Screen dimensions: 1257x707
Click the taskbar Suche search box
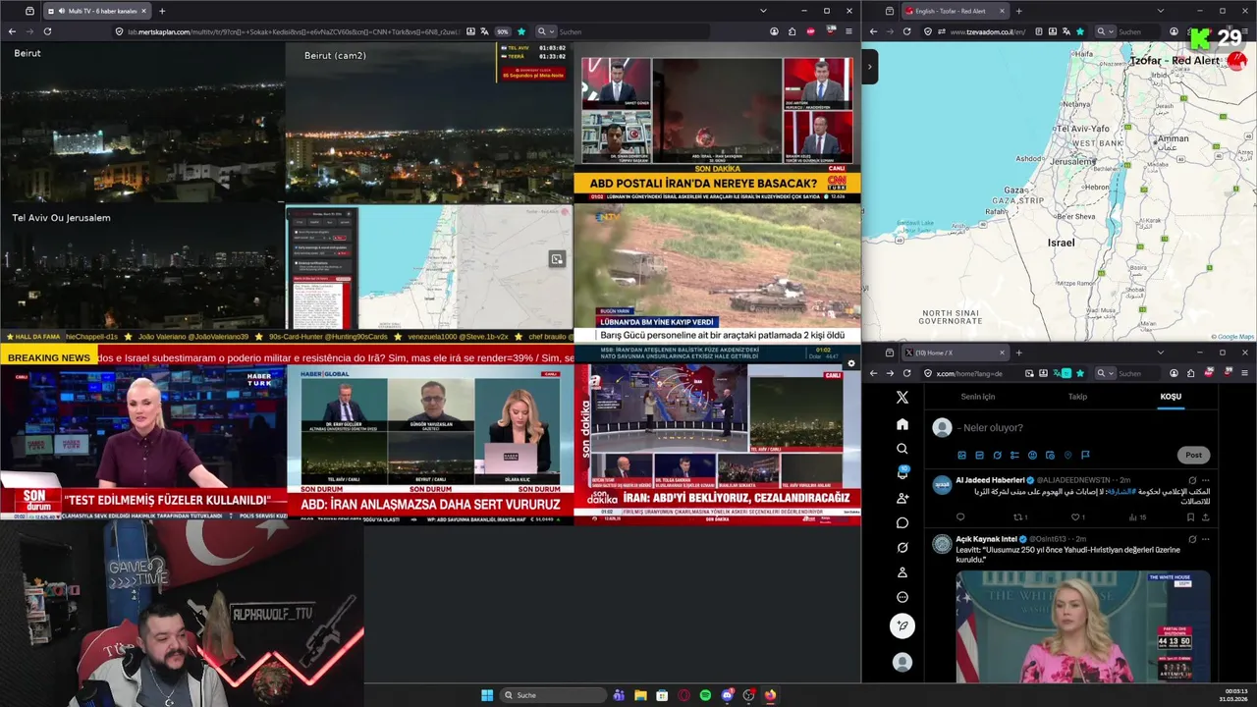pos(553,695)
